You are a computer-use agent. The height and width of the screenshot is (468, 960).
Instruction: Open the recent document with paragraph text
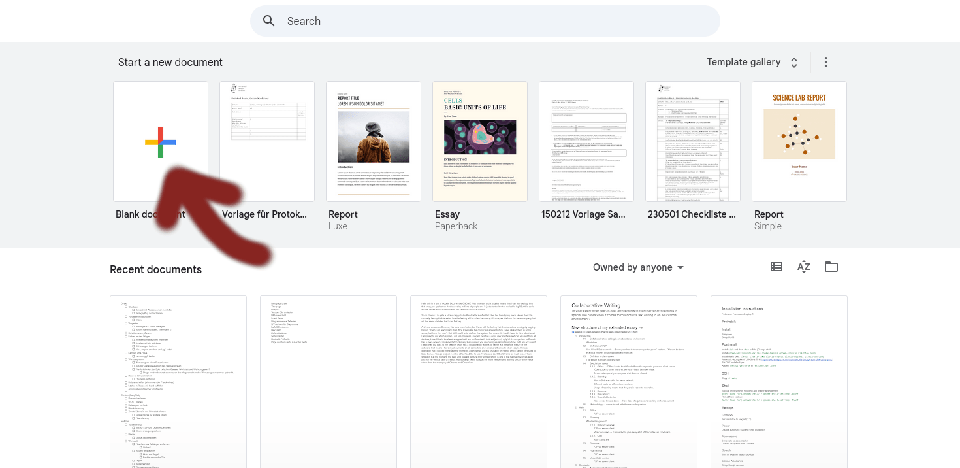479,382
